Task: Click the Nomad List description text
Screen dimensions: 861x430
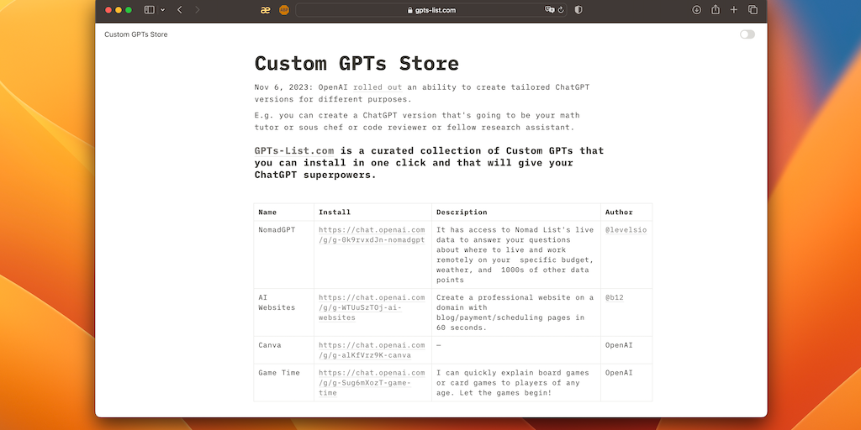Action: pos(515,255)
